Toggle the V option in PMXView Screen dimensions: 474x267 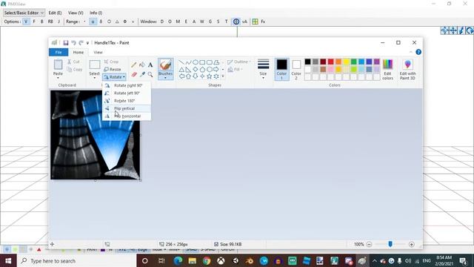(26, 22)
